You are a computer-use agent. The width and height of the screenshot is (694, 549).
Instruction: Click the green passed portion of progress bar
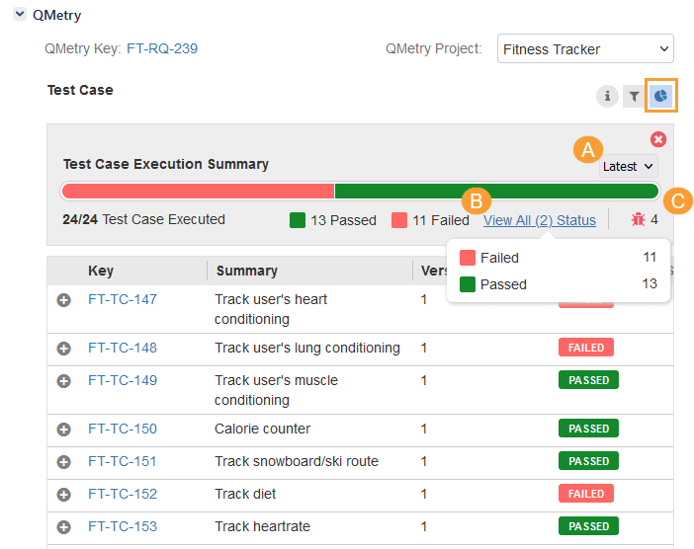pyautogui.click(x=494, y=191)
